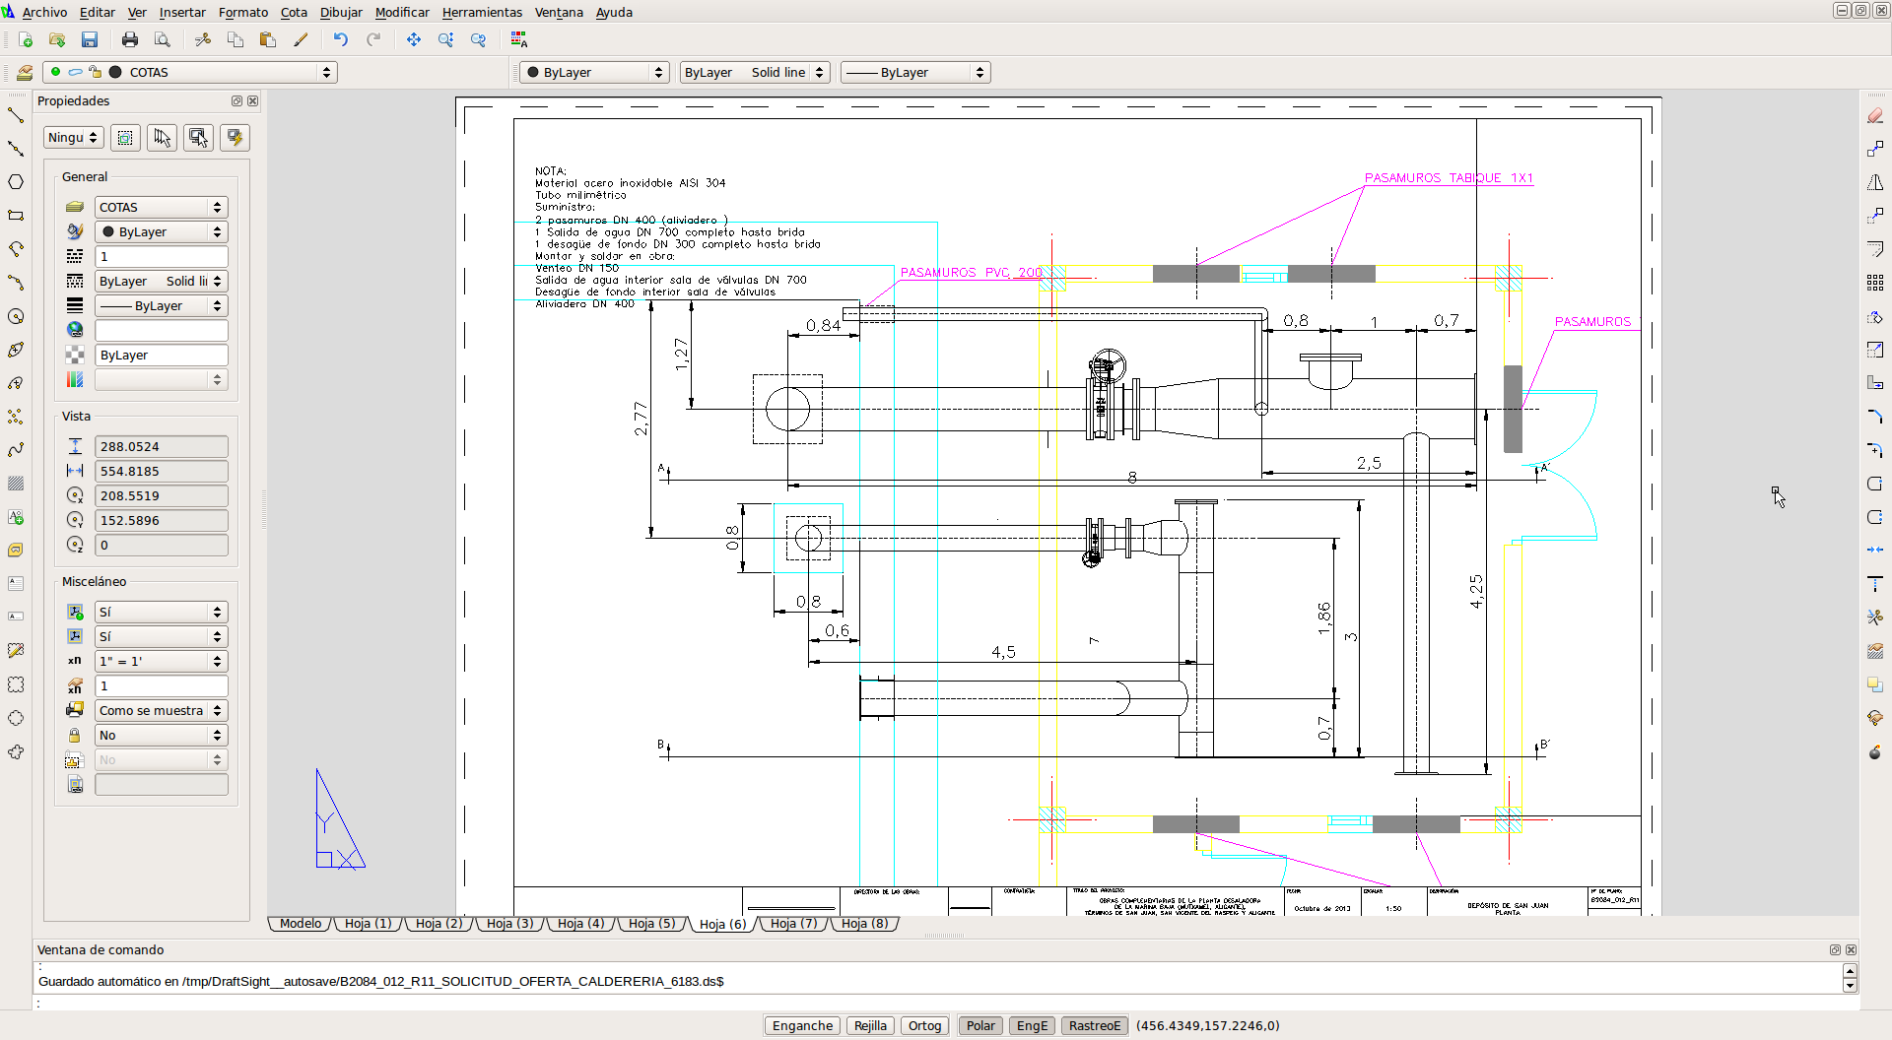
Task: Expand the Solid line linetype dropdown
Action: coord(754,72)
